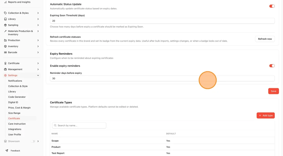Screen dimensions: 283x156
Task: Expand the Certificate section chevron
Action: point(38,63)
